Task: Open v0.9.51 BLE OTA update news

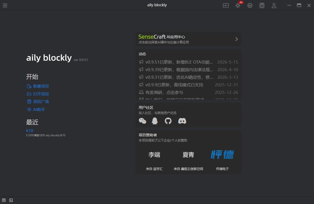Action: [188, 62]
